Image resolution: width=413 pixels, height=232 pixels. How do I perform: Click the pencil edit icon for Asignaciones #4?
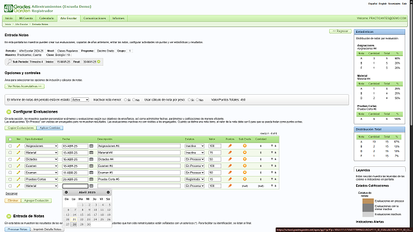coord(18,146)
